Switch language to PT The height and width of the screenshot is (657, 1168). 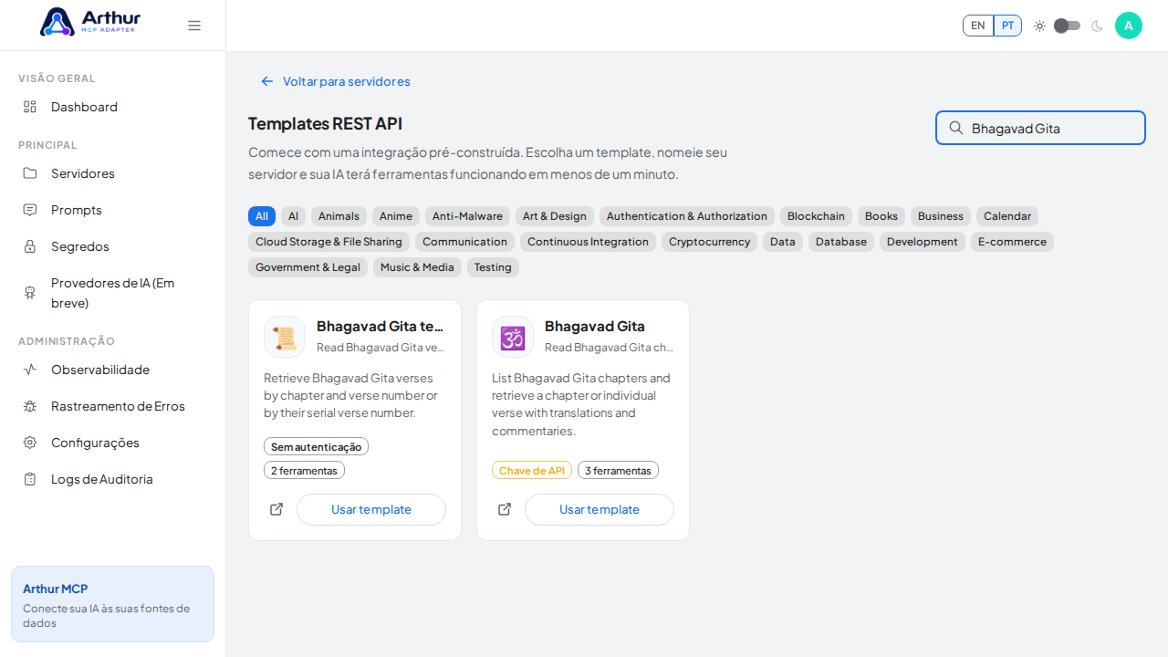(x=1007, y=26)
